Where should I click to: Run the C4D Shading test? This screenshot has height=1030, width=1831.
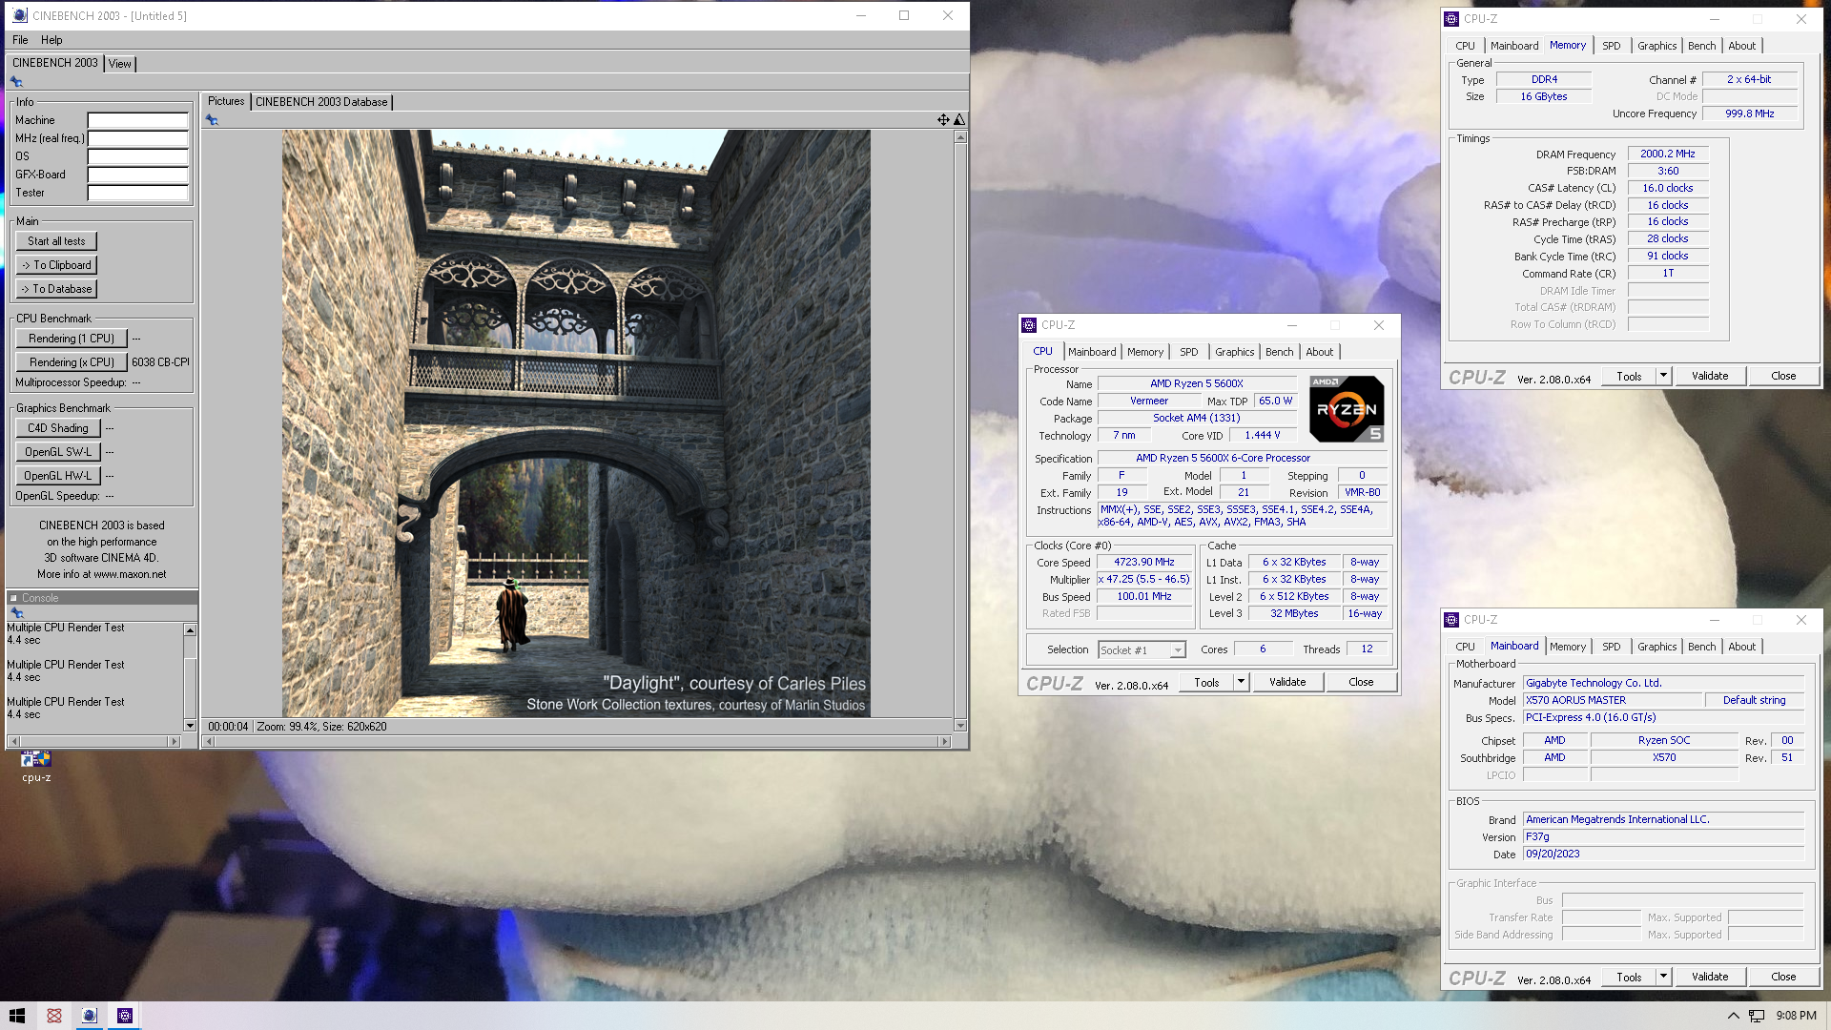pos(58,428)
